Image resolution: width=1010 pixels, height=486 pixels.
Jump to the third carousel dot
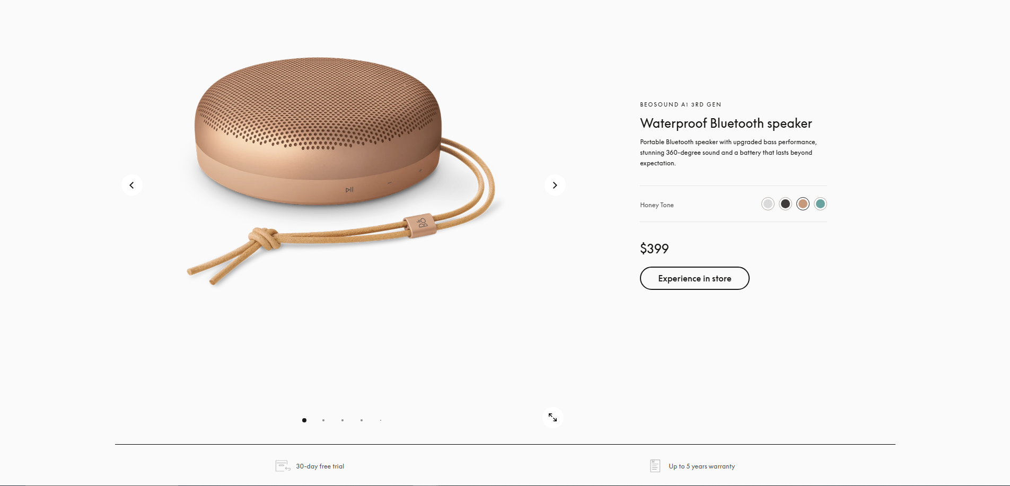(x=342, y=420)
